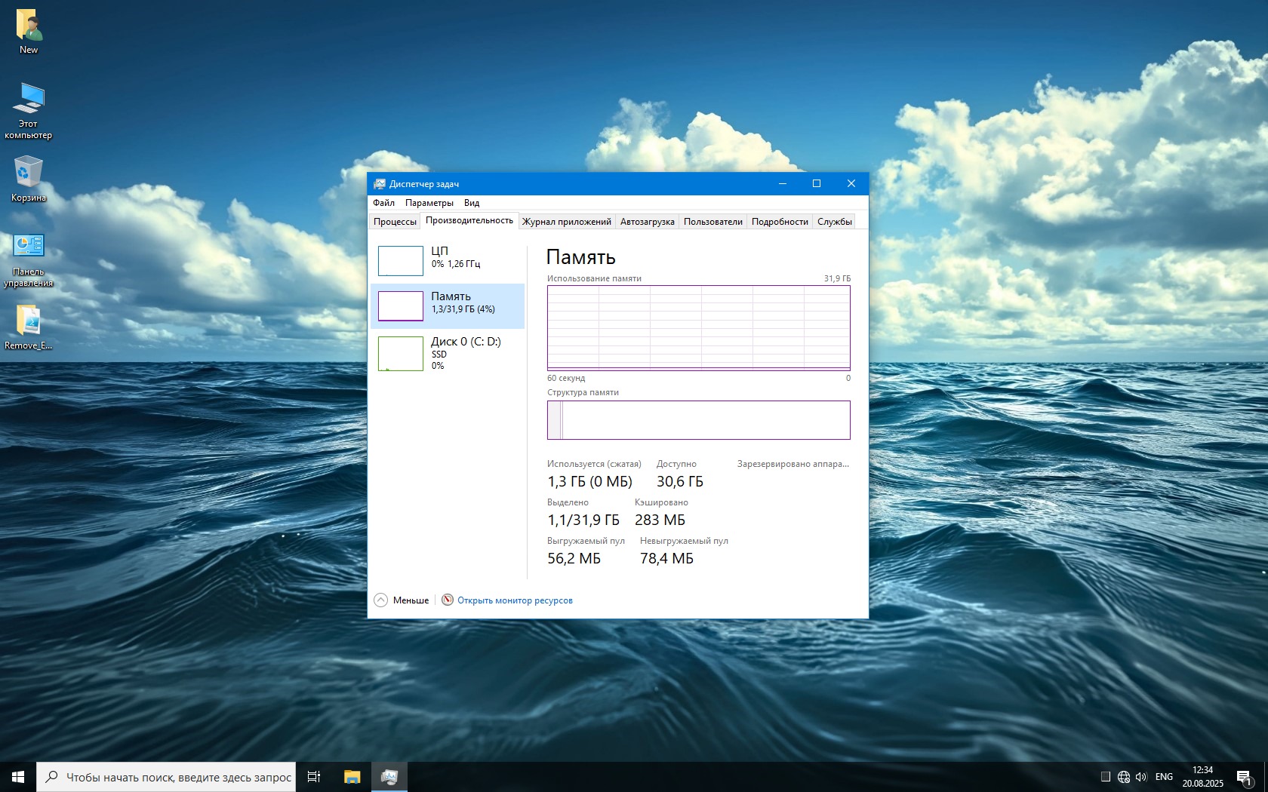This screenshot has height=792, width=1268.
Task: Select the CPU (ЦП) performance thumbnail
Action: (401, 261)
